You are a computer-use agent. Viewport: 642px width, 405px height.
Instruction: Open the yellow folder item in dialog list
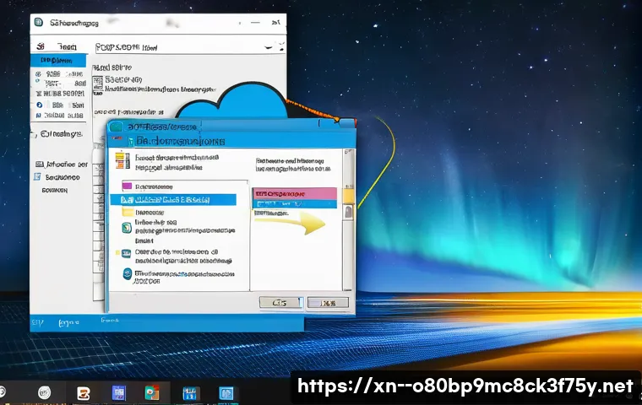tap(128, 213)
